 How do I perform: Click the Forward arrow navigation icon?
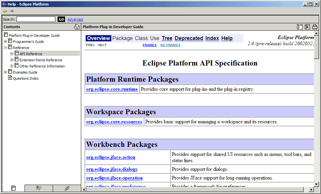click(x=12, y=11)
